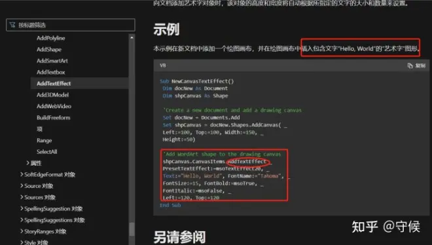The width and height of the screenshot is (432, 245).
Task: Click the 'Add WordArt shape comment line
Action: pyautogui.click(x=222, y=154)
